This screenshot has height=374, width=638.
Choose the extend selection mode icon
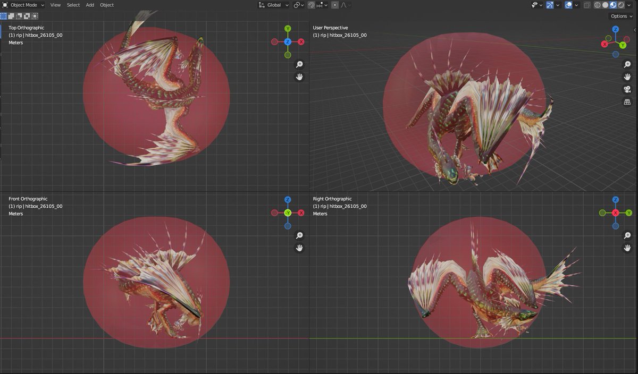tap(12, 16)
